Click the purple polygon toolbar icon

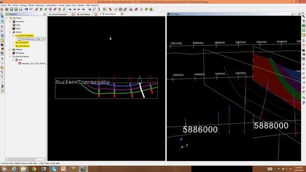click(x=50, y=10)
